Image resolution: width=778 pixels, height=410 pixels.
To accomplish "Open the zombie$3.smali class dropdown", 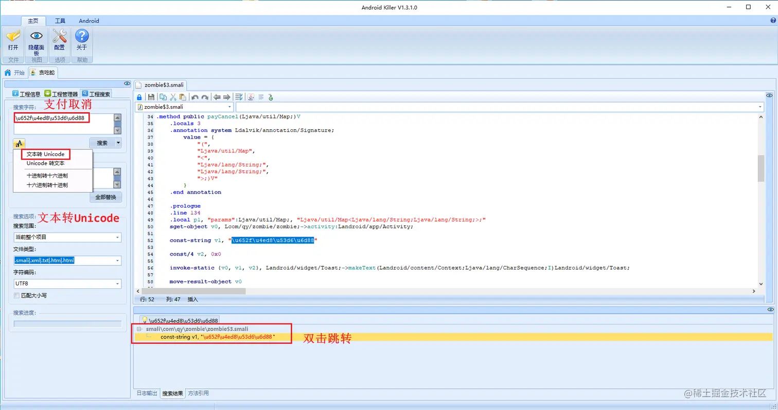I will click(x=184, y=107).
